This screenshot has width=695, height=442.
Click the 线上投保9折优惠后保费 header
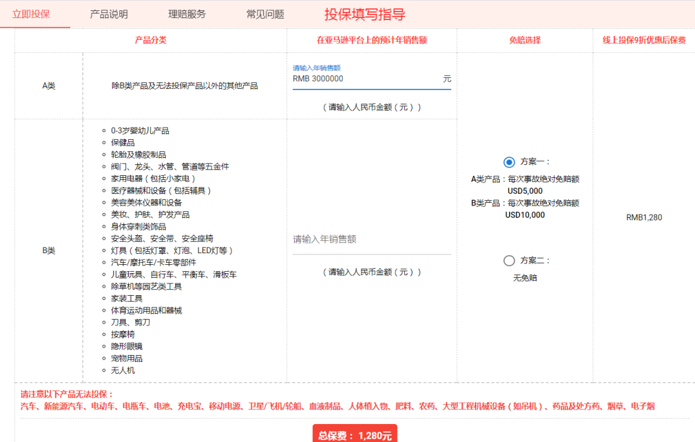[644, 41]
